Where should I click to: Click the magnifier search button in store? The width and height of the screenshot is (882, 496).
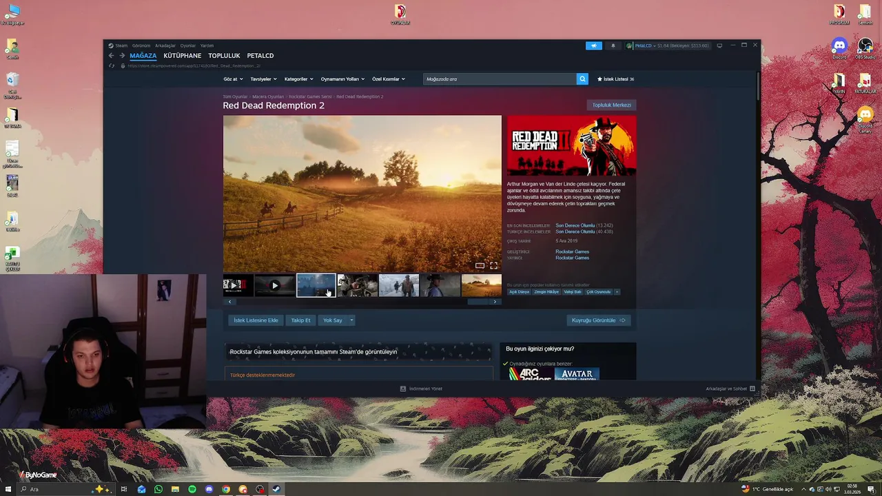(x=582, y=79)
